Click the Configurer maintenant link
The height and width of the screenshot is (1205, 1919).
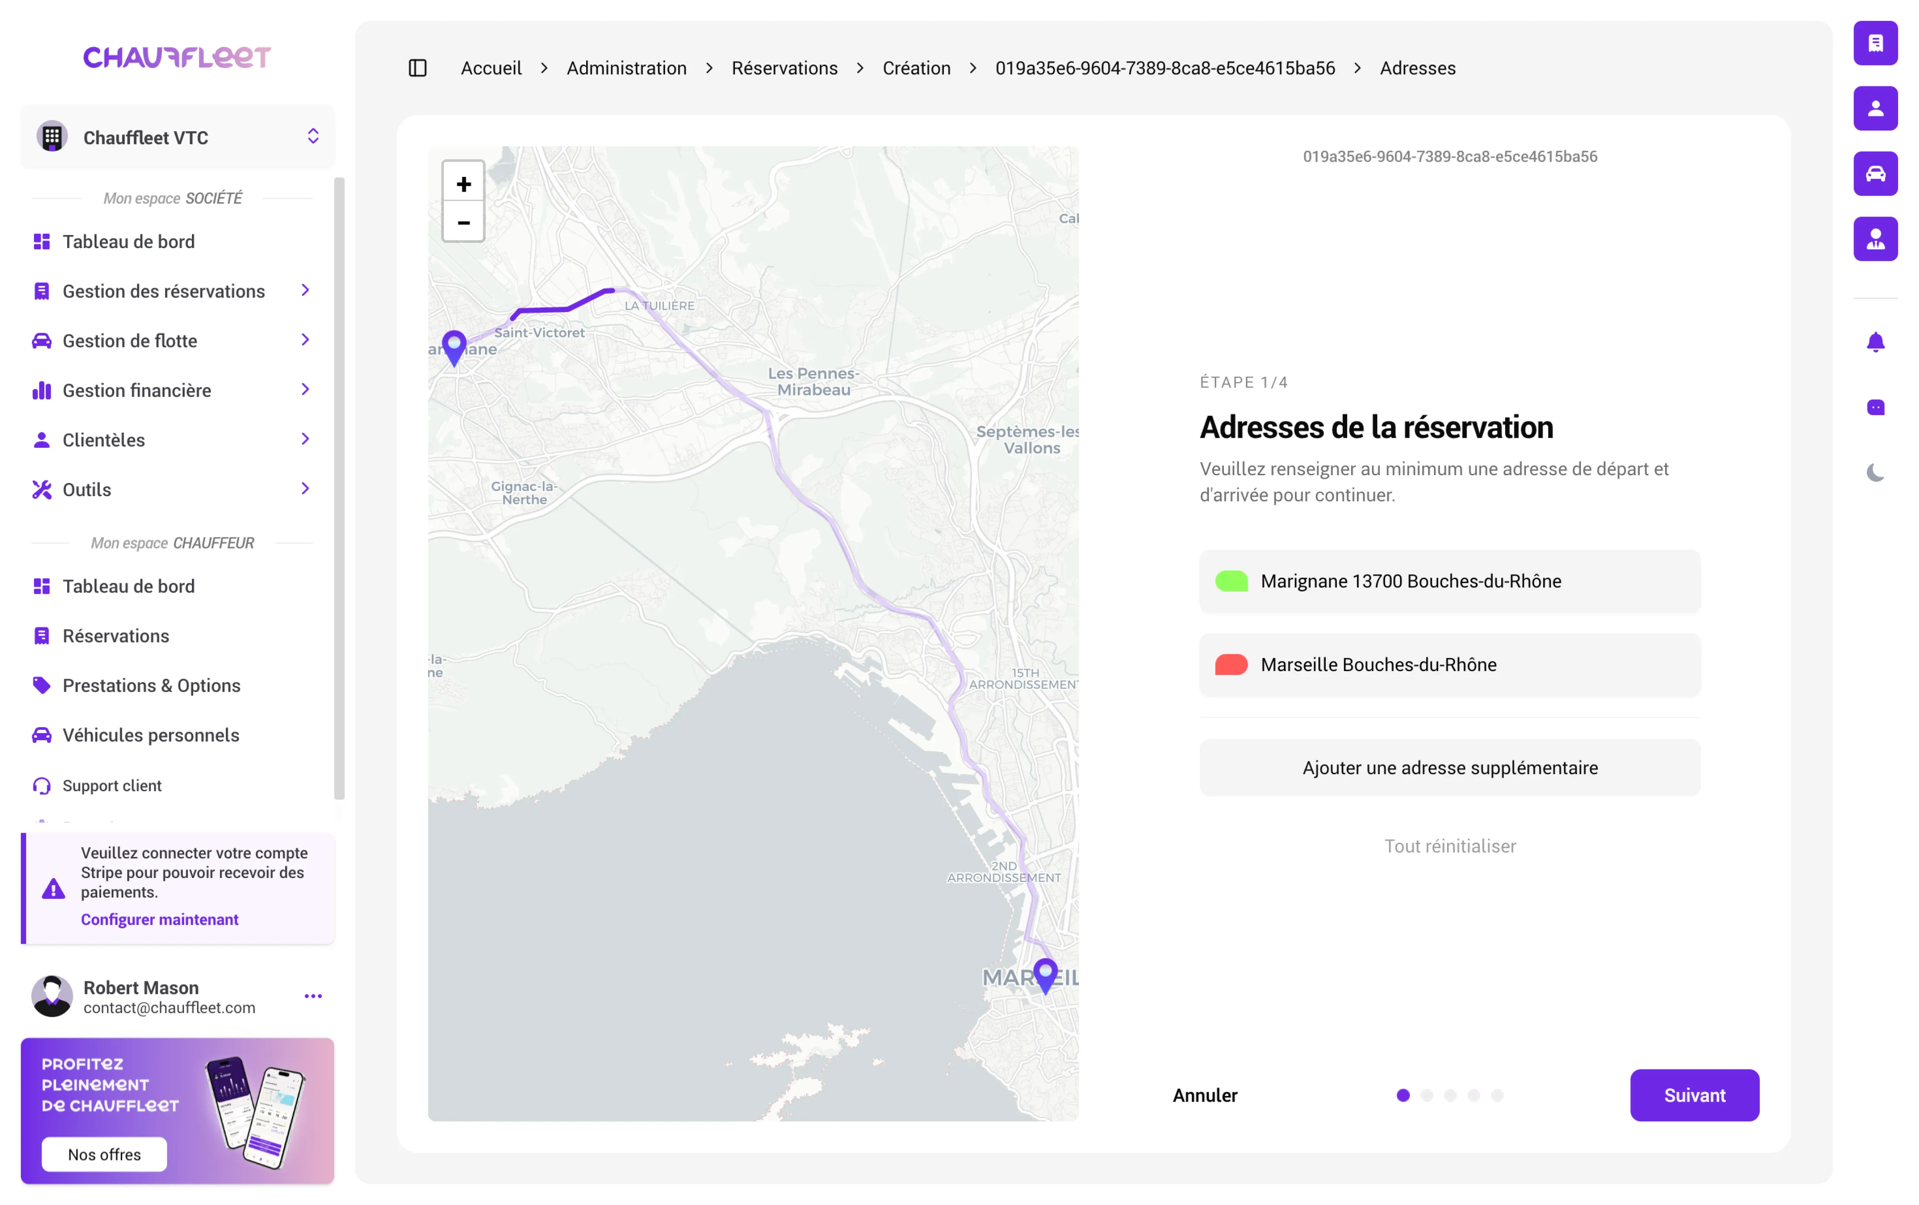click(x=159, y=919)
